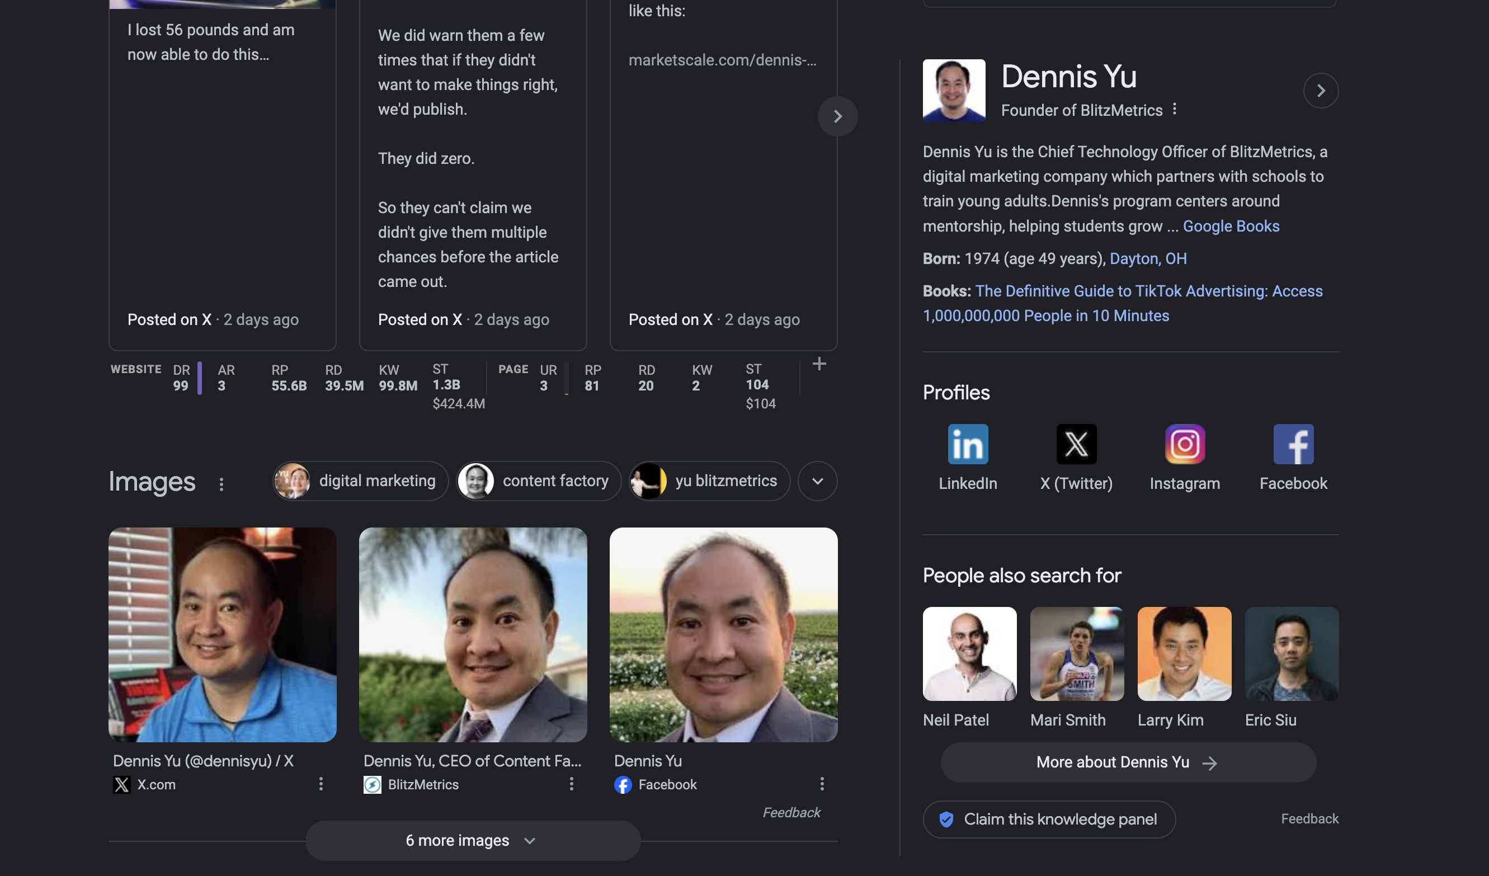
Task: Click the shield icon in Claim knowledge panel
Action: coord(946,820)
